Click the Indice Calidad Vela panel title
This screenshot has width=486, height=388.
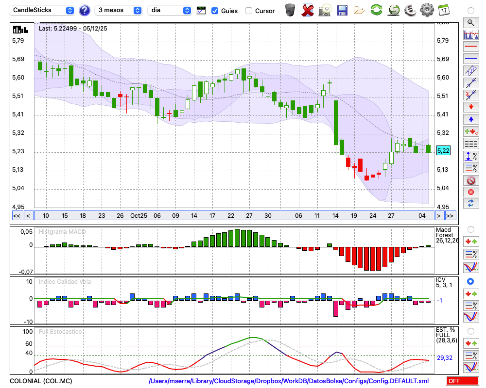(x=65, y=282)
